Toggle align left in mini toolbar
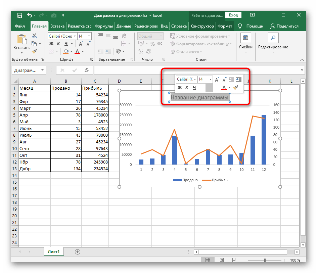The height and width of the screenshot is (273, 317). tap(201, 88)
